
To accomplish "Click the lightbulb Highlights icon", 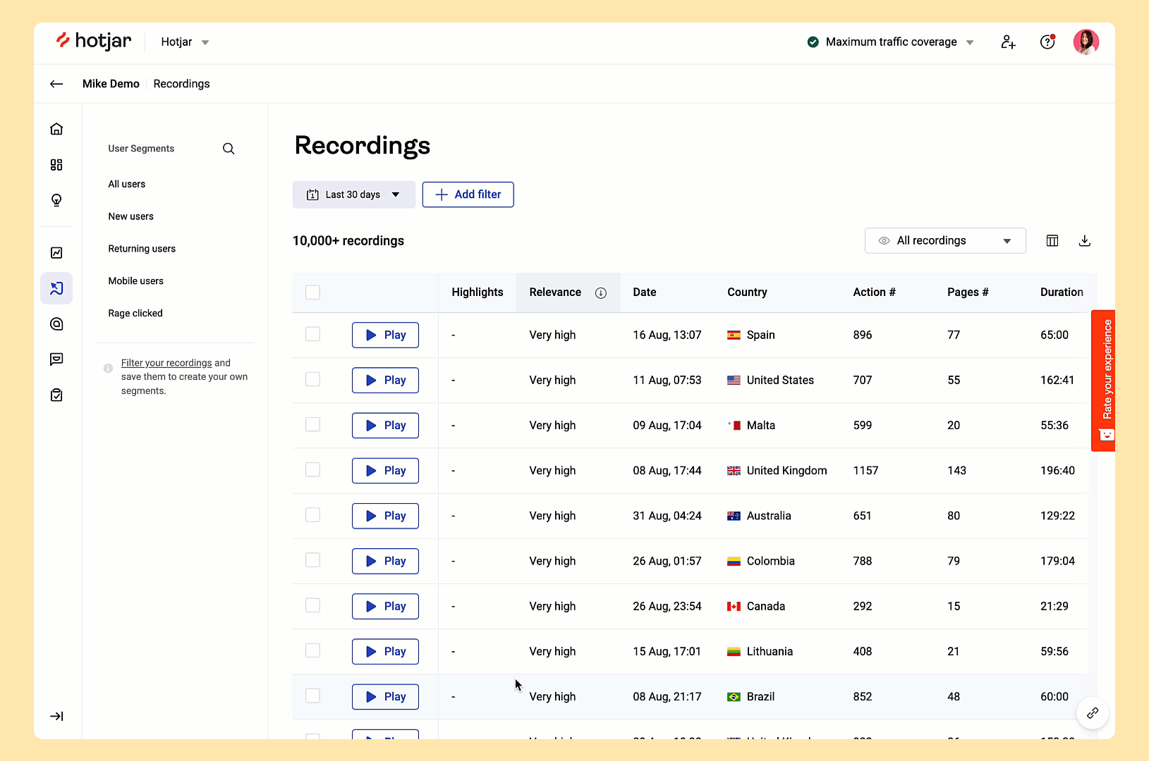I will [x=56, y=201].
